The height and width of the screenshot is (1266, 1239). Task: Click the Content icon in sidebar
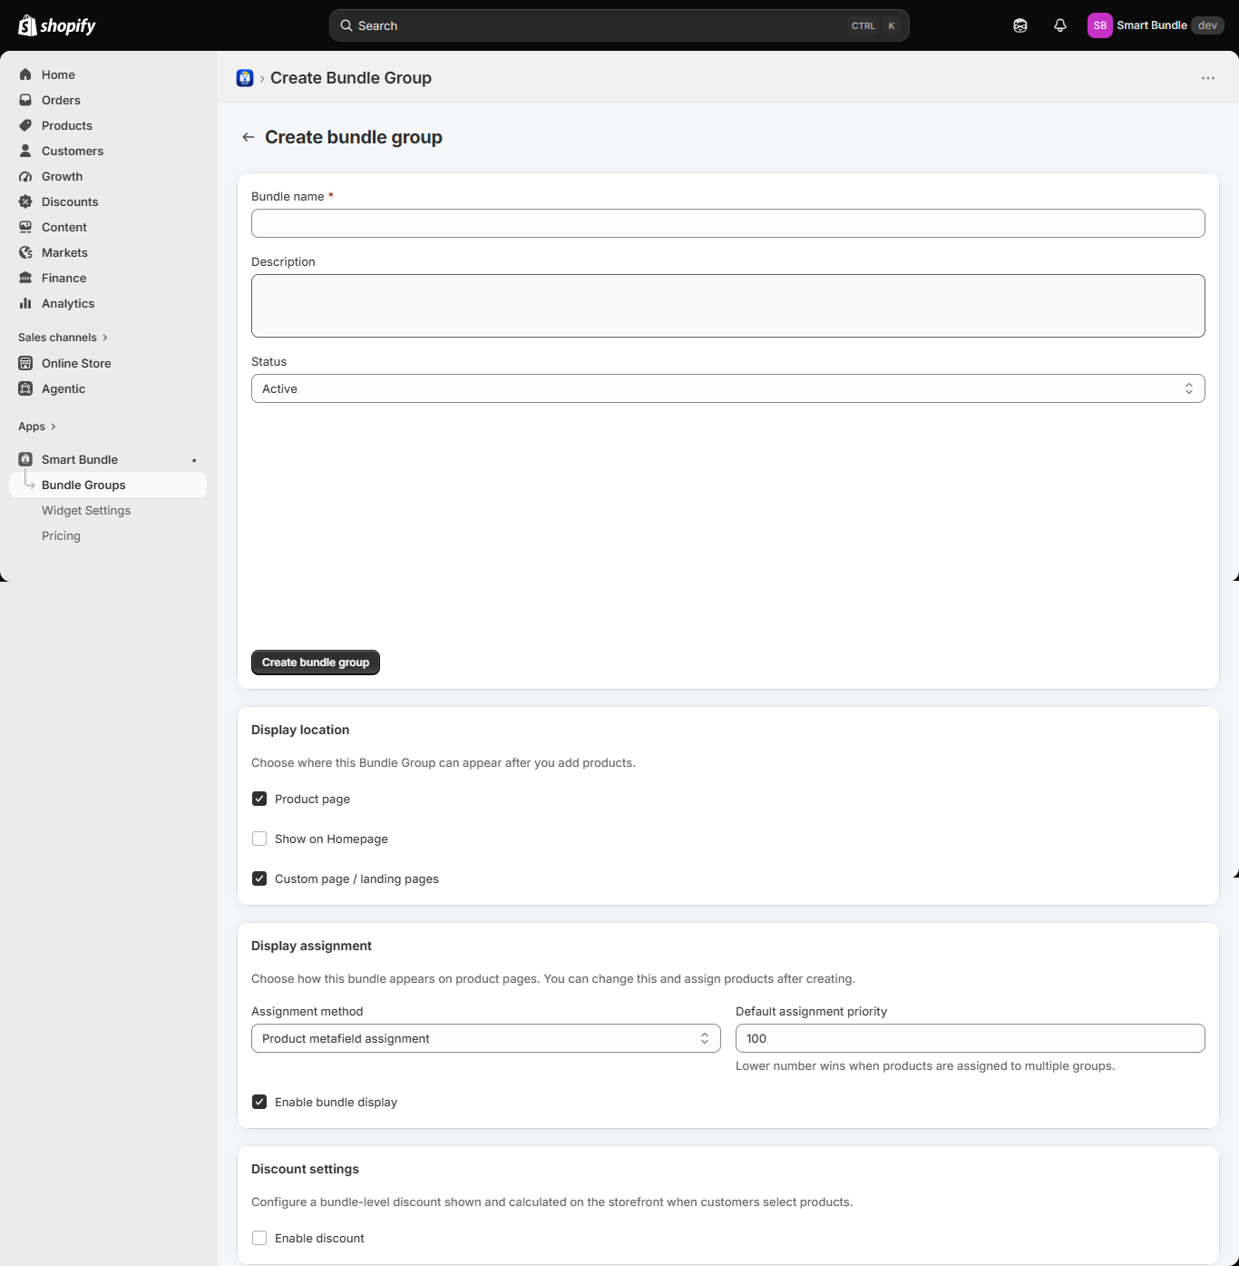(25, 227)
